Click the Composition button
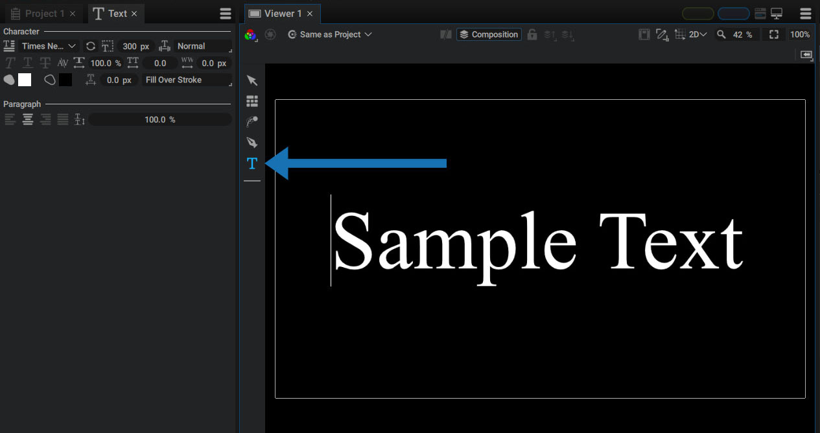The image size is (820, 433). click(489, 34)
